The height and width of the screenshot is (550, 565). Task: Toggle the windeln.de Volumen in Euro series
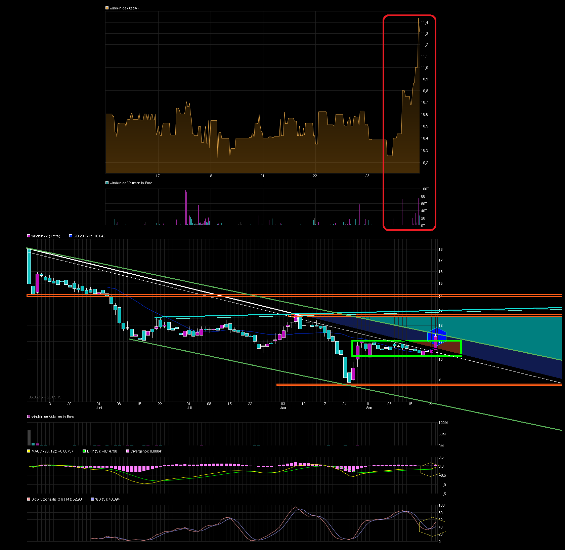click(29, 417)
